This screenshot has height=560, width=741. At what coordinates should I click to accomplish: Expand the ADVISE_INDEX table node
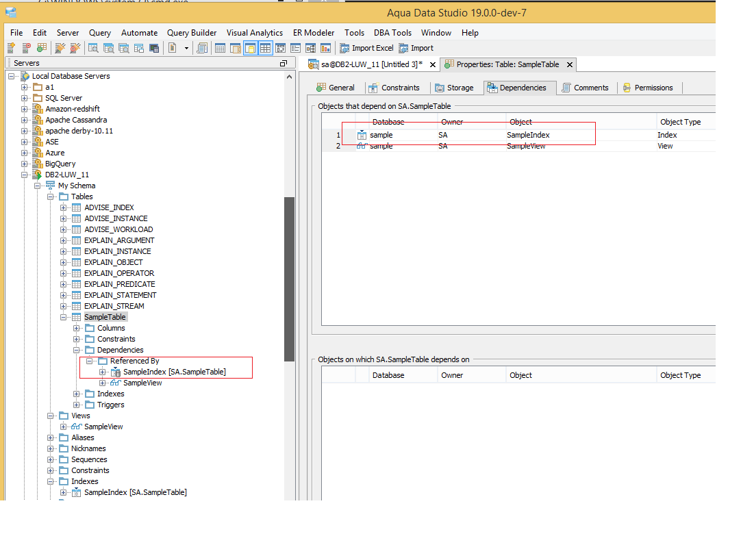(x=63, y=207)
